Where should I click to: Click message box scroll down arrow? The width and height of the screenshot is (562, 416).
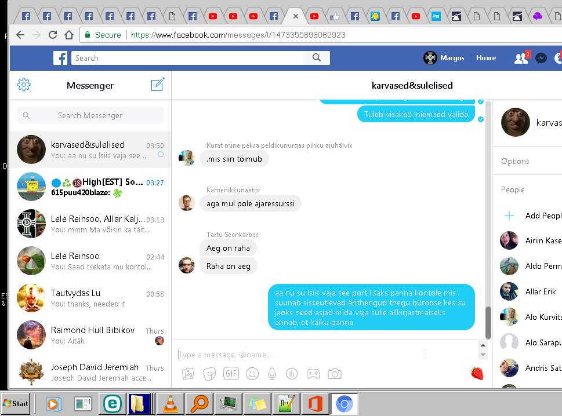pos(483,355)
